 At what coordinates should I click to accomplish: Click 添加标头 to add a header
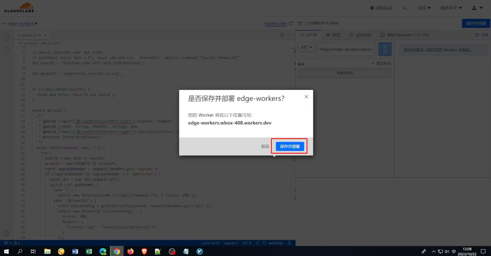381,63
